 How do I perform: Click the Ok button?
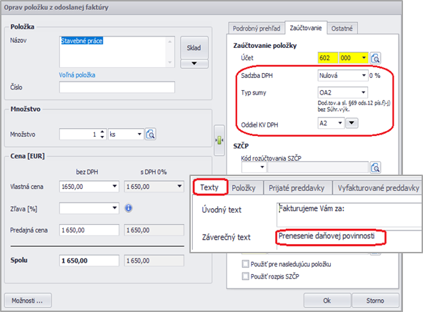[x=327, y=301]
